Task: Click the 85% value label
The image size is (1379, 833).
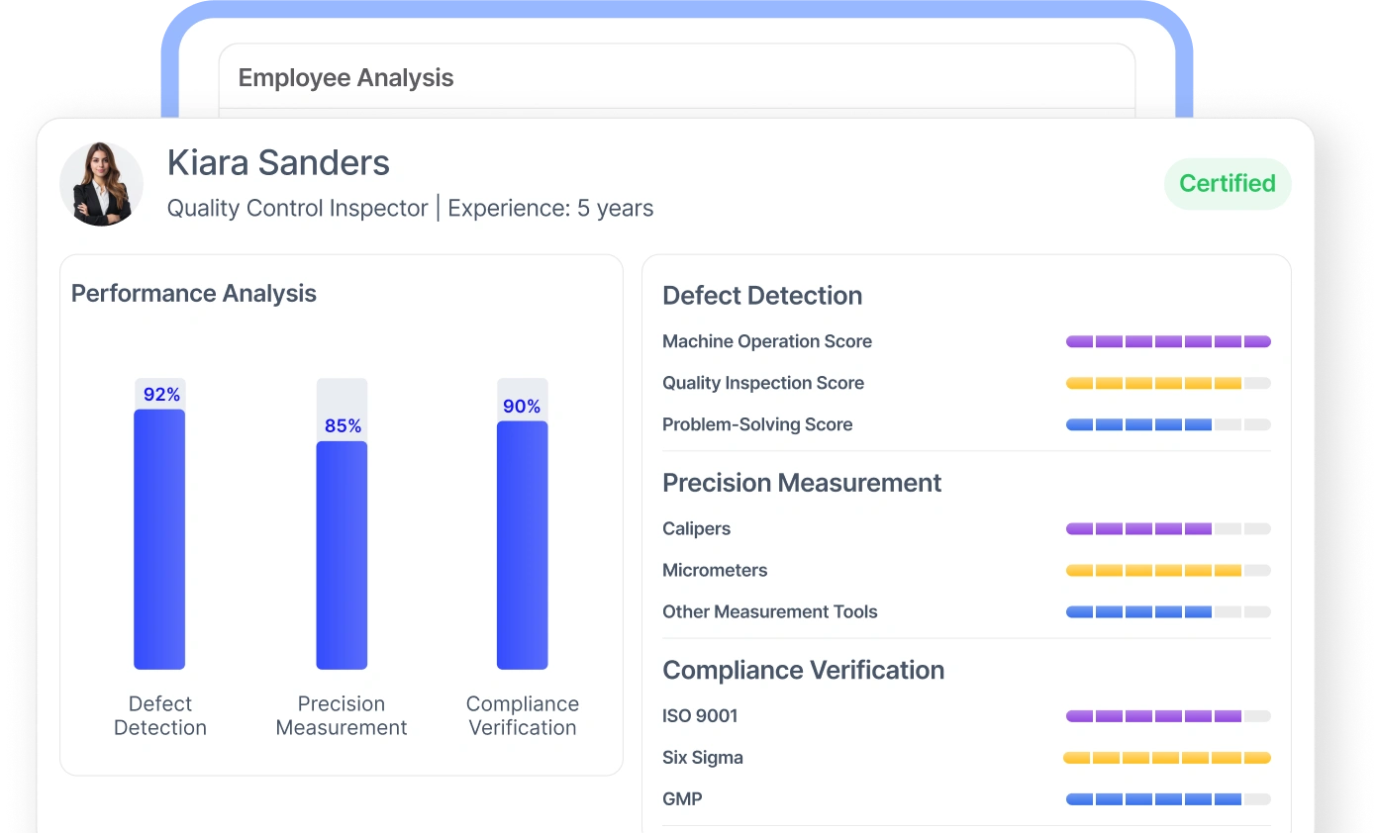Action: 343,426
